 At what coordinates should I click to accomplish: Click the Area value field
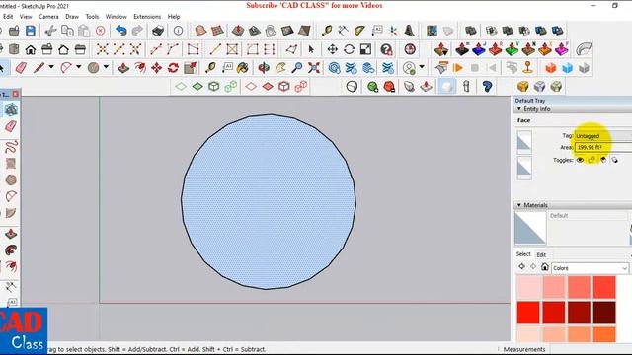point(603,147)
